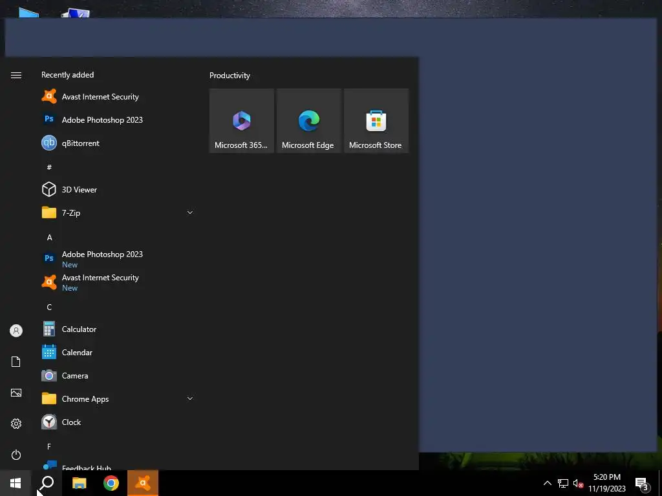Viewport: 662px width, 496px height.
Task: Open Clock app
Action: tap(118, 422)
